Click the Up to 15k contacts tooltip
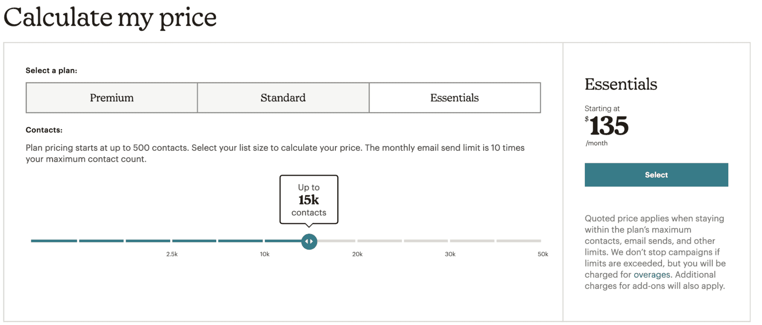Viewport: 762px width, 325px height. pyautogui.click(x=309, y=199)
